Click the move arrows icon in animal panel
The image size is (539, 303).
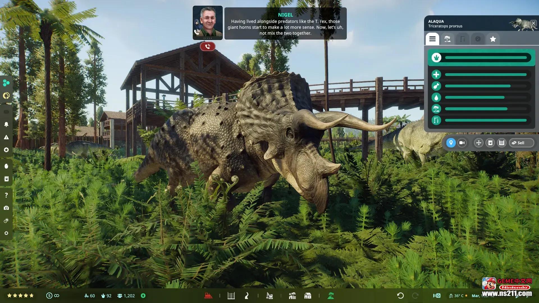click(479, 143)
